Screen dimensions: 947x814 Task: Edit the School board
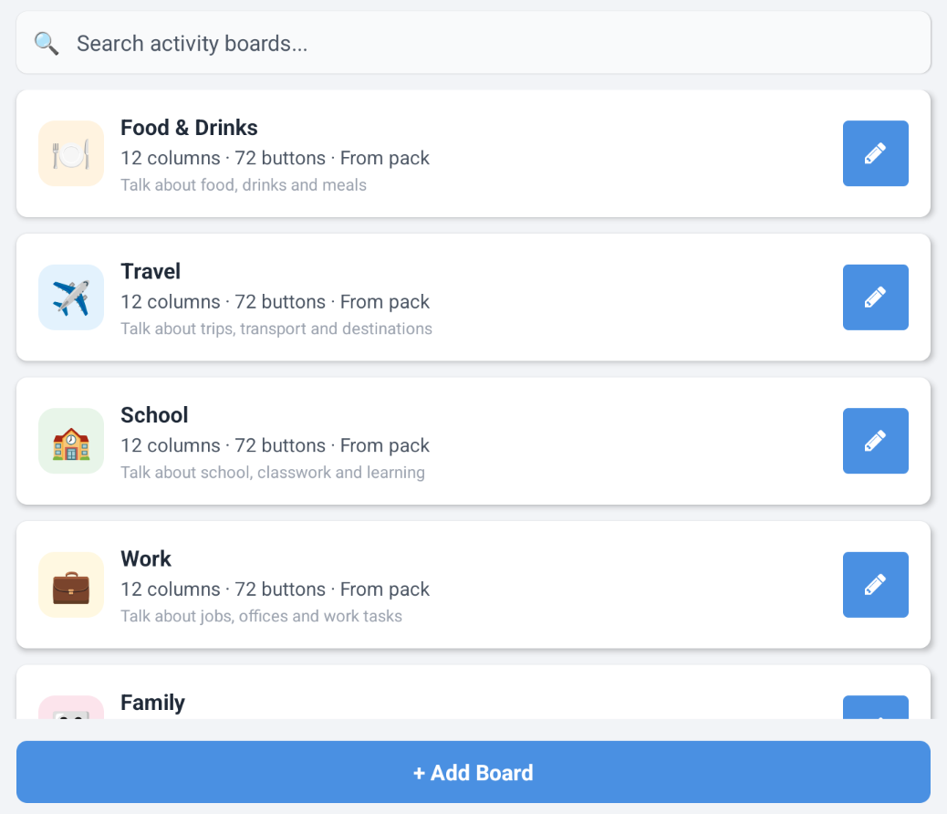point(875,441)
